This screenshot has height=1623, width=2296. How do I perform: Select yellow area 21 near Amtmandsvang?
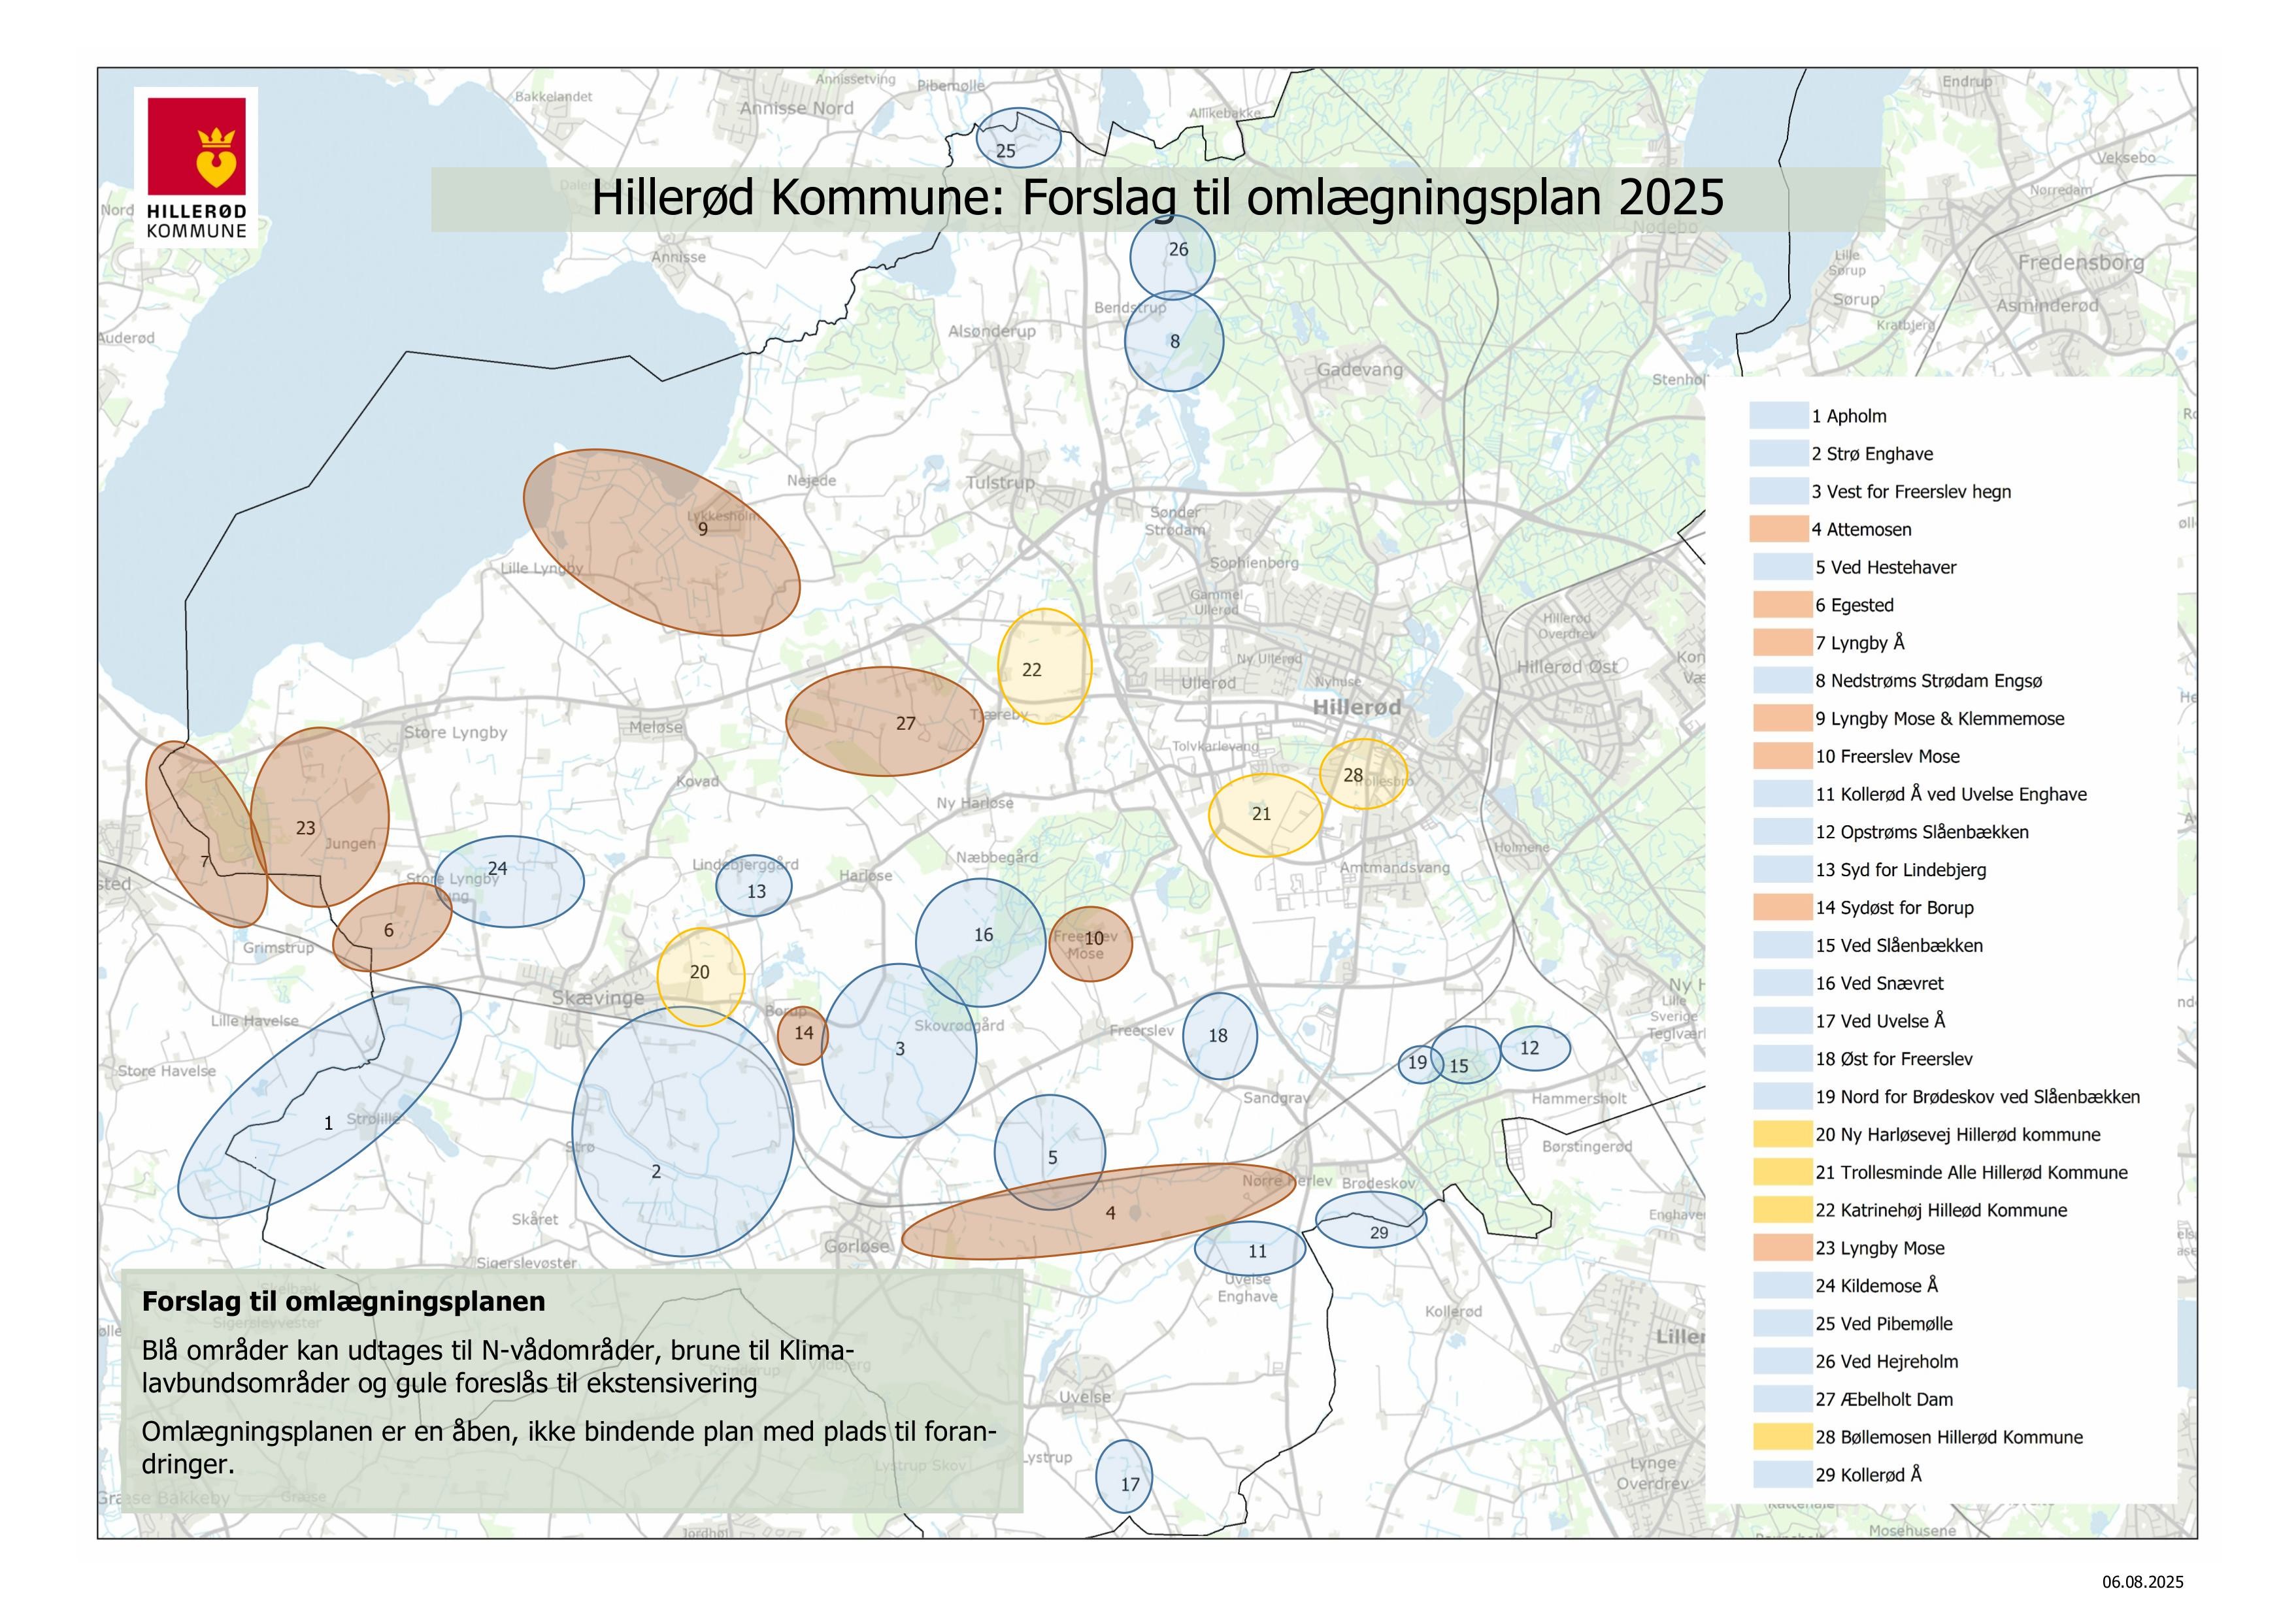(1266, 815)
